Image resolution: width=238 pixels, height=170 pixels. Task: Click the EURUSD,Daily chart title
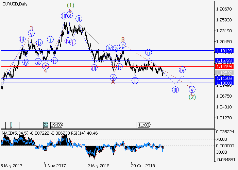coord(15,4)
